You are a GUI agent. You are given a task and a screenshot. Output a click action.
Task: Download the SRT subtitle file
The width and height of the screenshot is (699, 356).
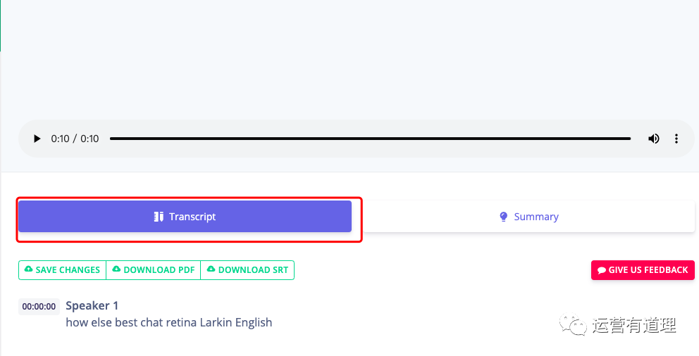[x=247, y=270]
